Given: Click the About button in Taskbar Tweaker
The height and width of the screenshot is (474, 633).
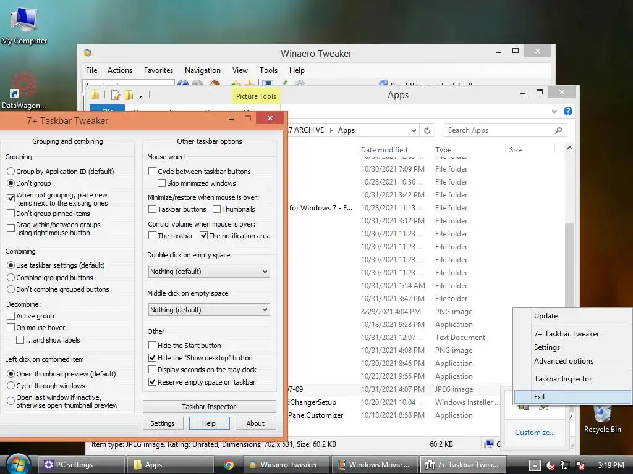Looking at the screenshot, I should (255, 423).
